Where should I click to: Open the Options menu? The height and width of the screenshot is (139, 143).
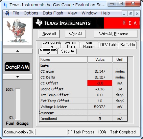[x=31, y=13]
